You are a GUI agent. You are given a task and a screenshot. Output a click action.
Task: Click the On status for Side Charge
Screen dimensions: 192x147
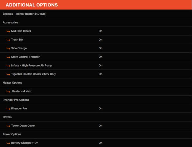click(100, 48)
